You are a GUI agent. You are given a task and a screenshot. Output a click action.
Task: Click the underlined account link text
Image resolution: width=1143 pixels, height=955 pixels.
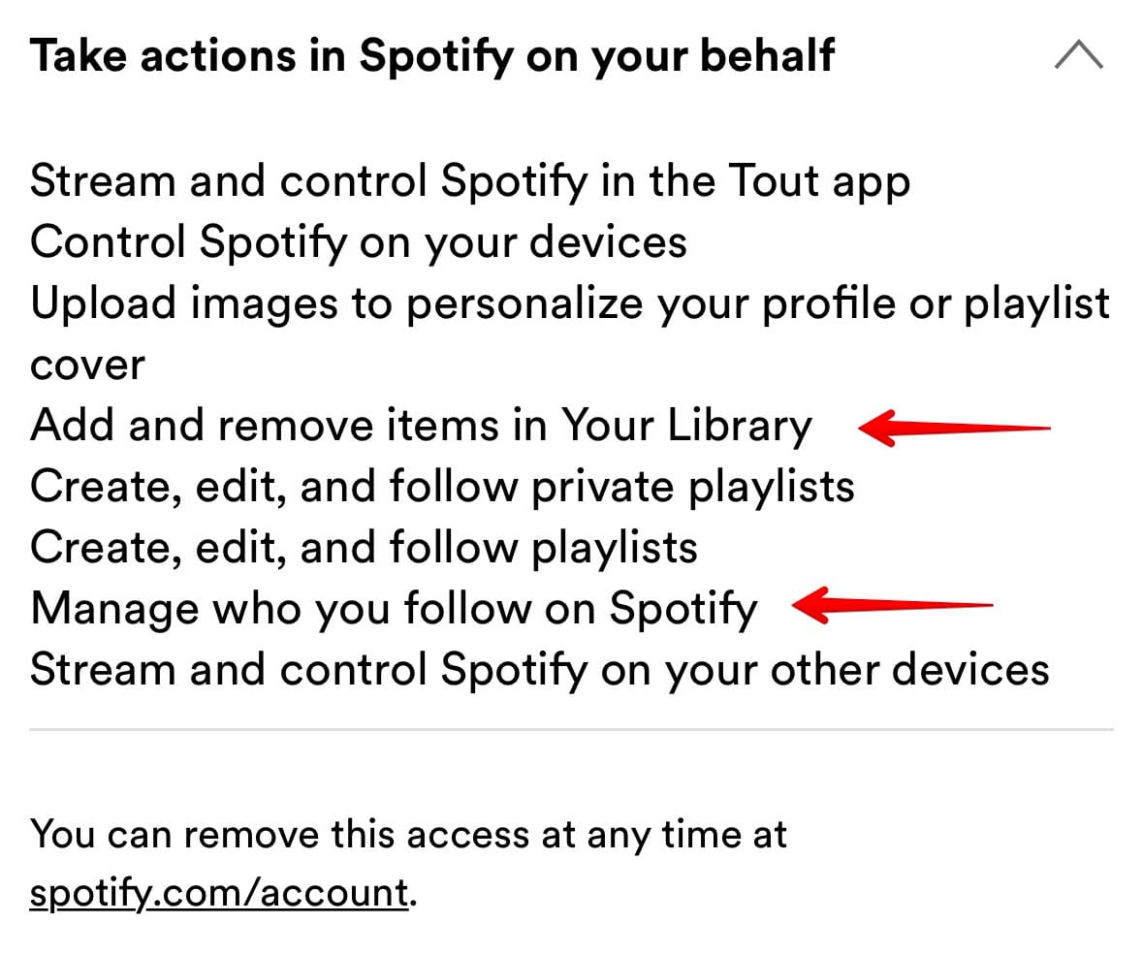pos(219,893)
